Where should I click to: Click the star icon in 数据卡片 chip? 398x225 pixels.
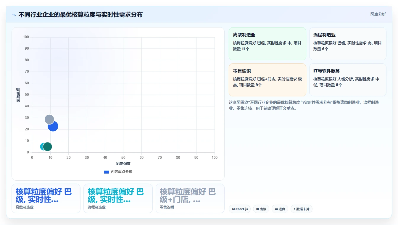click(294, 209)
